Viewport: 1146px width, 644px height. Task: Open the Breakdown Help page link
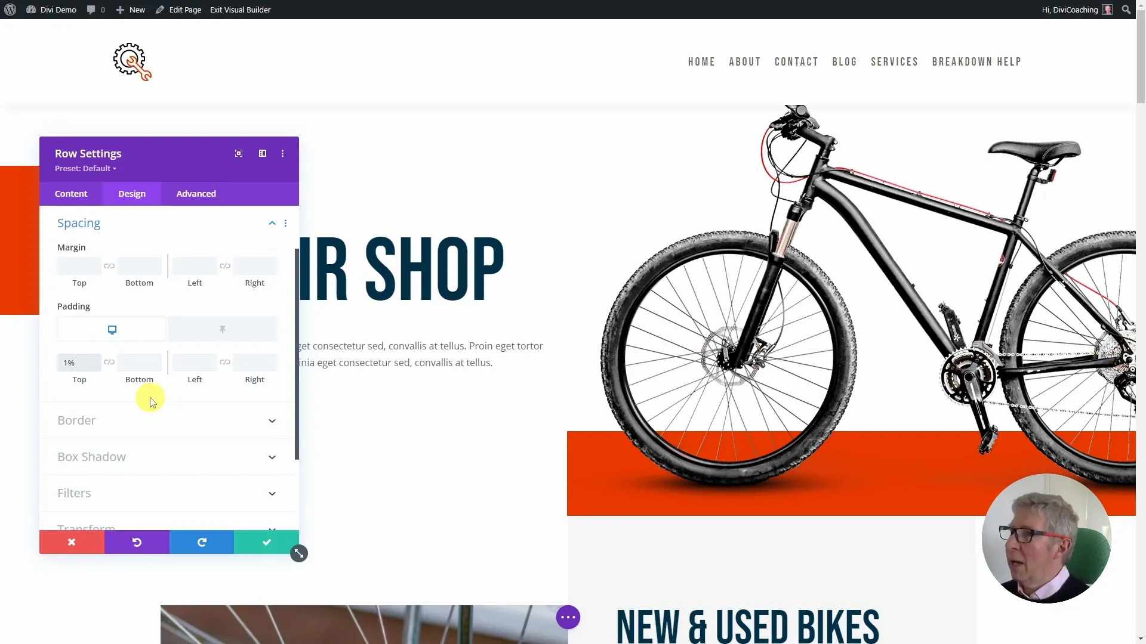[x=976, y=62]
